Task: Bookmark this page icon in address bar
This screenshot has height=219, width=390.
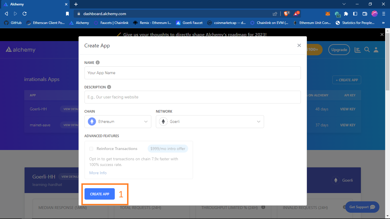Action: pyautogui.click(x=67, y=14)
